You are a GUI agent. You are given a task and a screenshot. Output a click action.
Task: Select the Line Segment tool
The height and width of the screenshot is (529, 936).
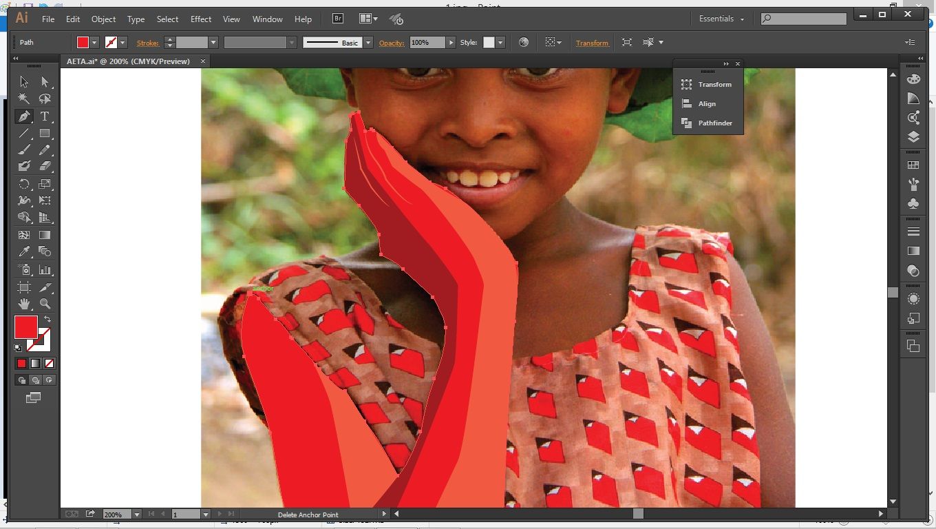click(24, 133)
